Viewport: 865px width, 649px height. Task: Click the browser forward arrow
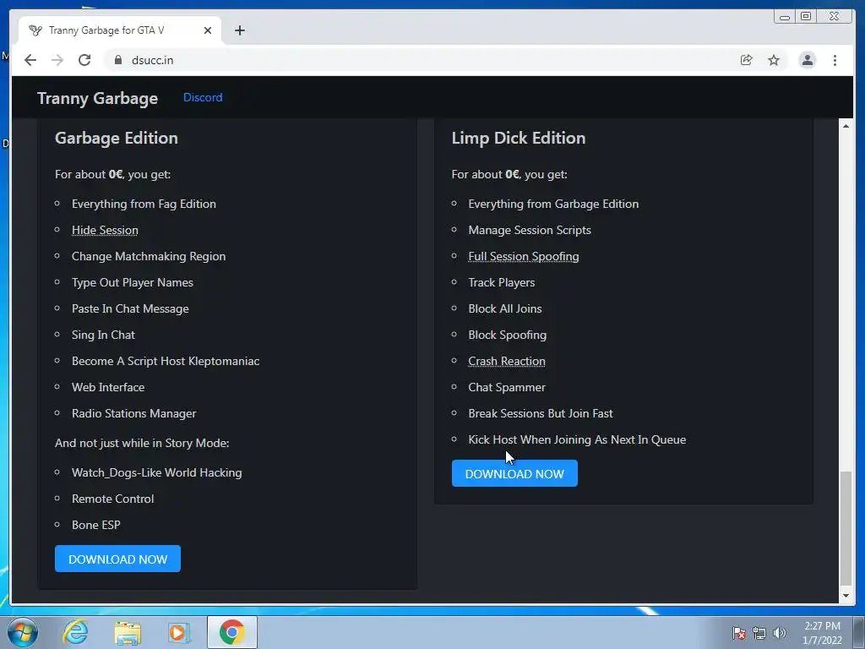tap(57, 60)
